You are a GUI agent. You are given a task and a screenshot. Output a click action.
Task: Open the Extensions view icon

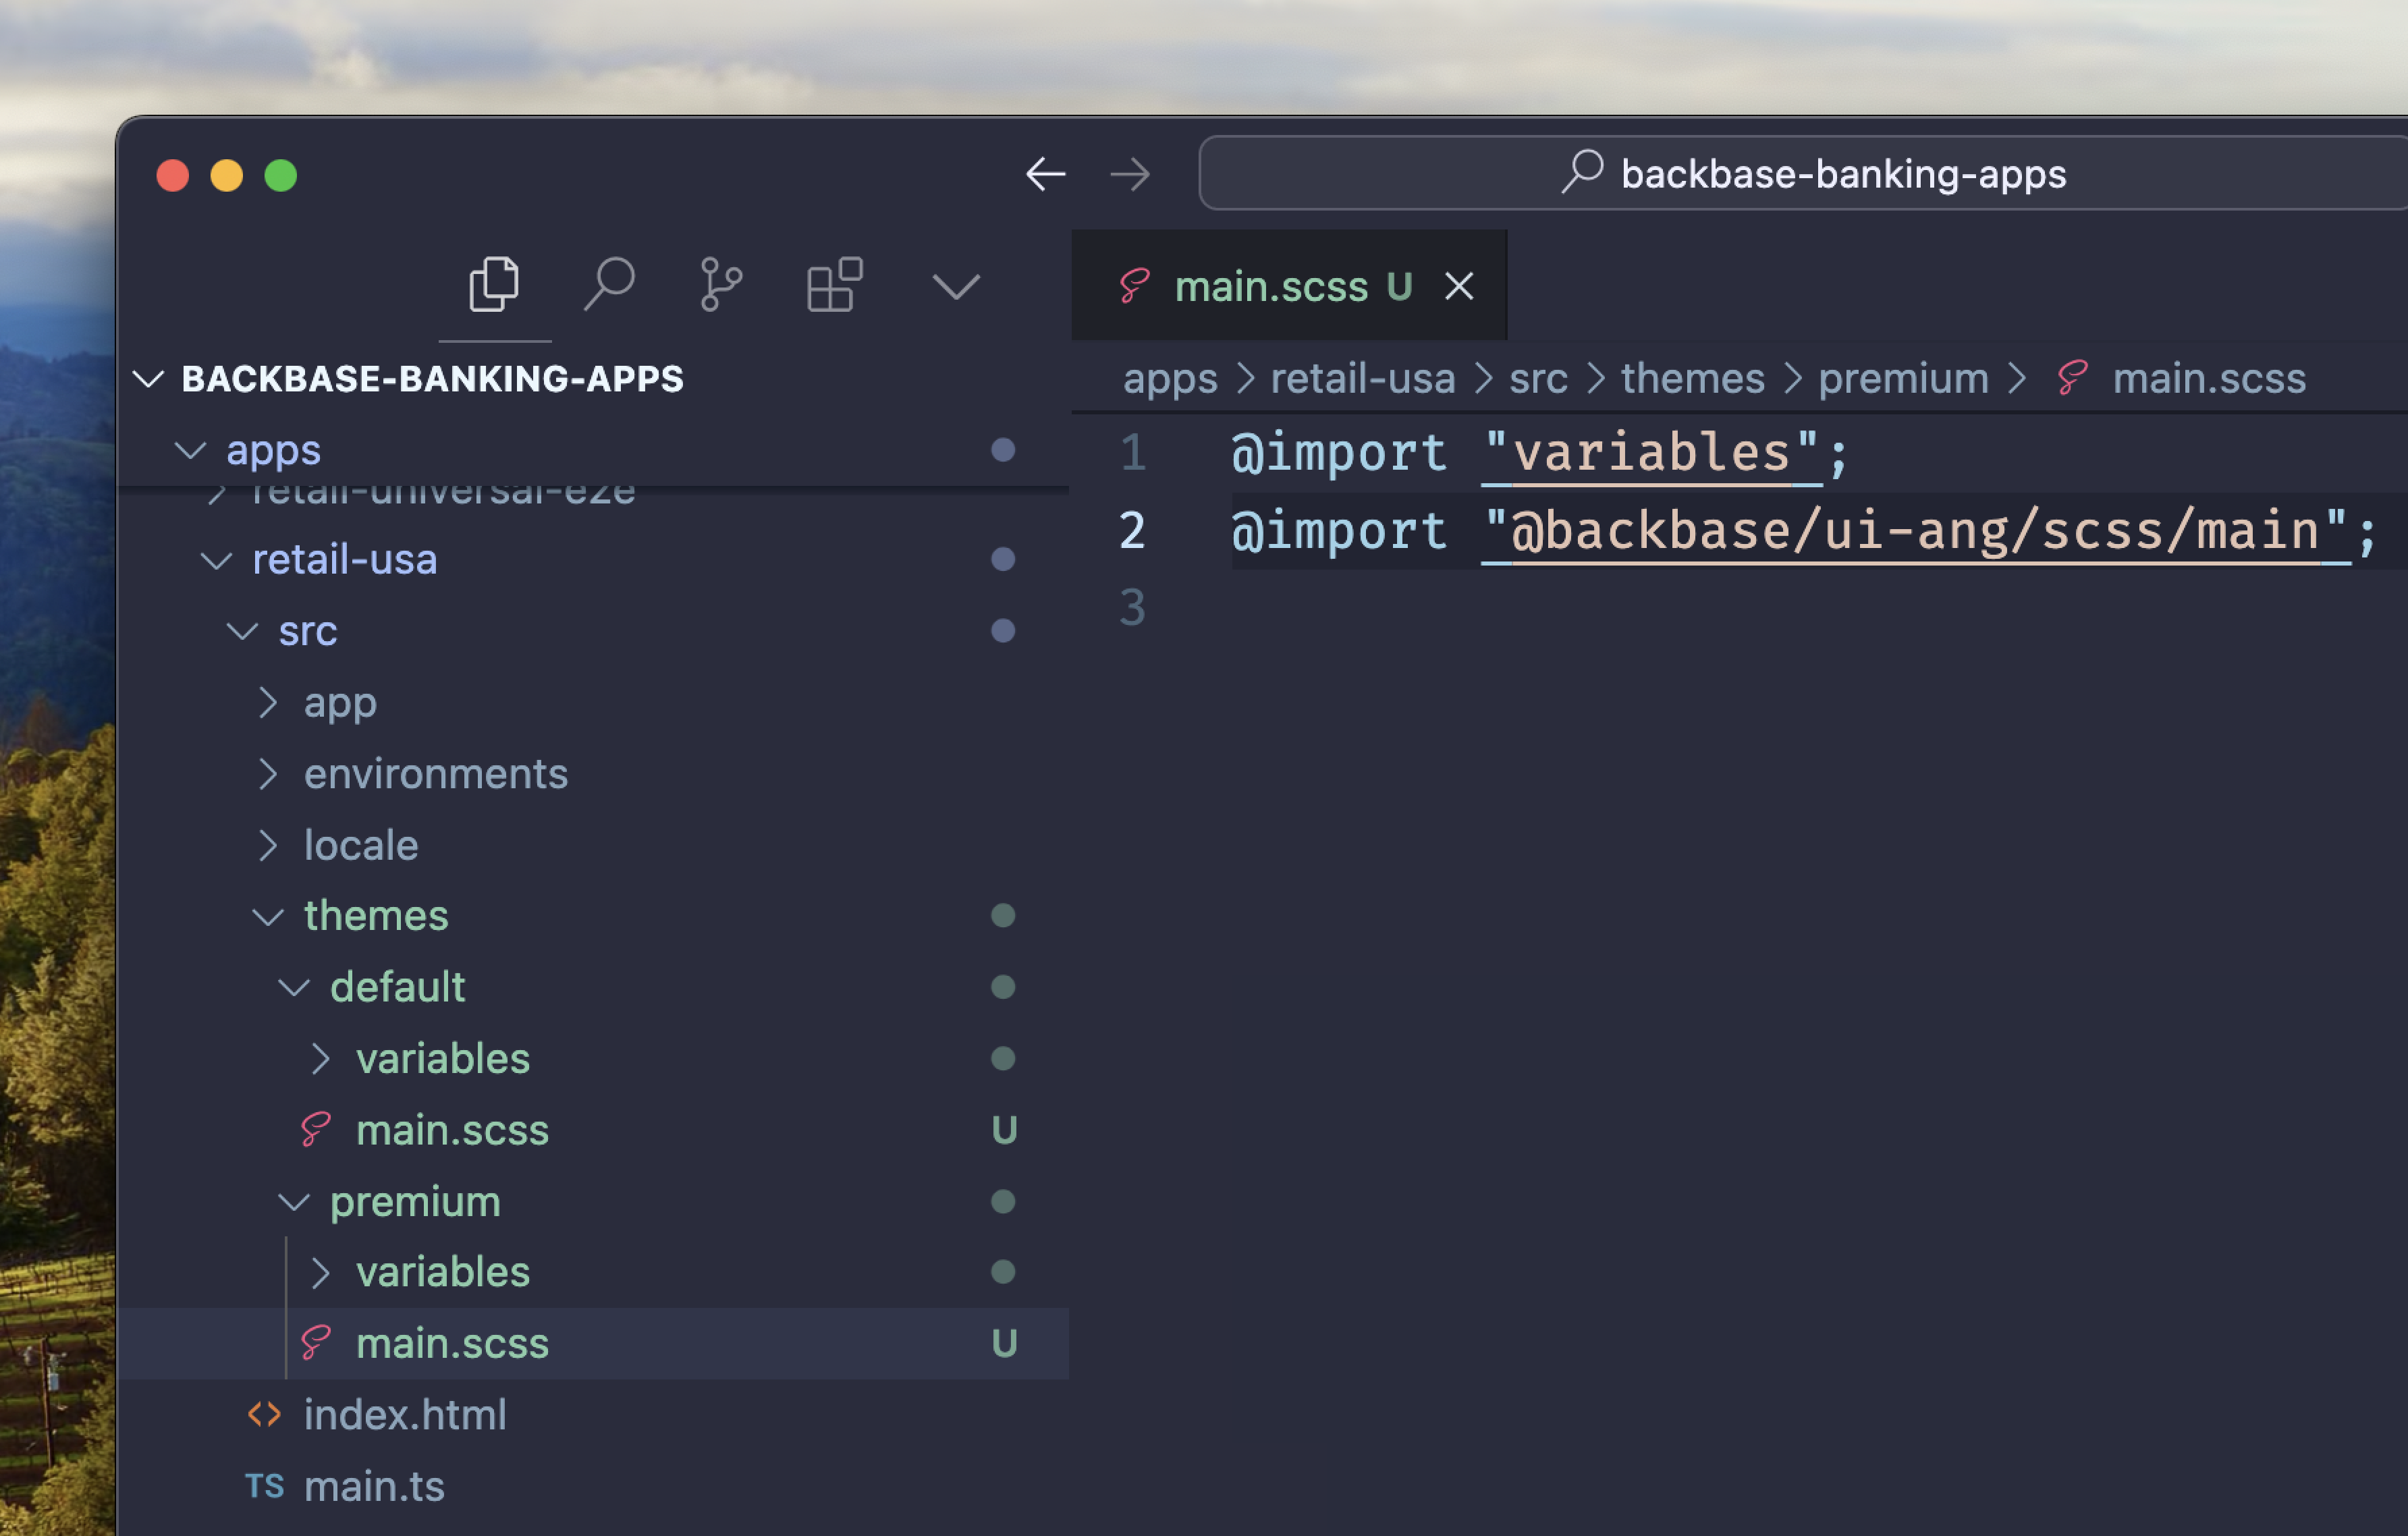coord(834,285)
